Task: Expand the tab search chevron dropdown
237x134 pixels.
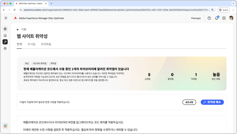Action: (233, 3)
